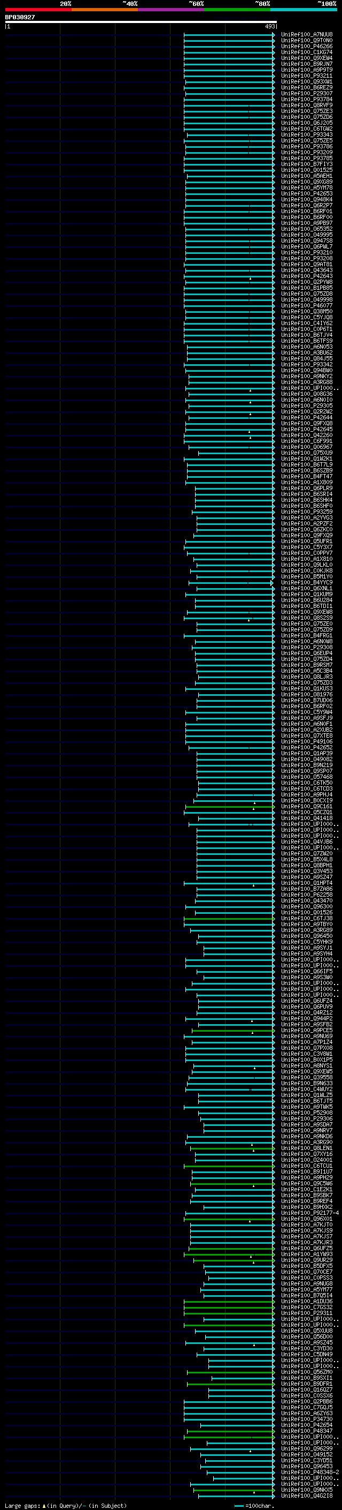Select the UniRef100_B6REZ9 label
This screenshot has height=1510, width=342.
coord(307,87)
